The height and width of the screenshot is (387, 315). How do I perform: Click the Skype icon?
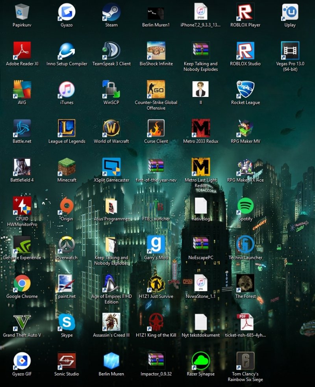(x=67, y=322)
